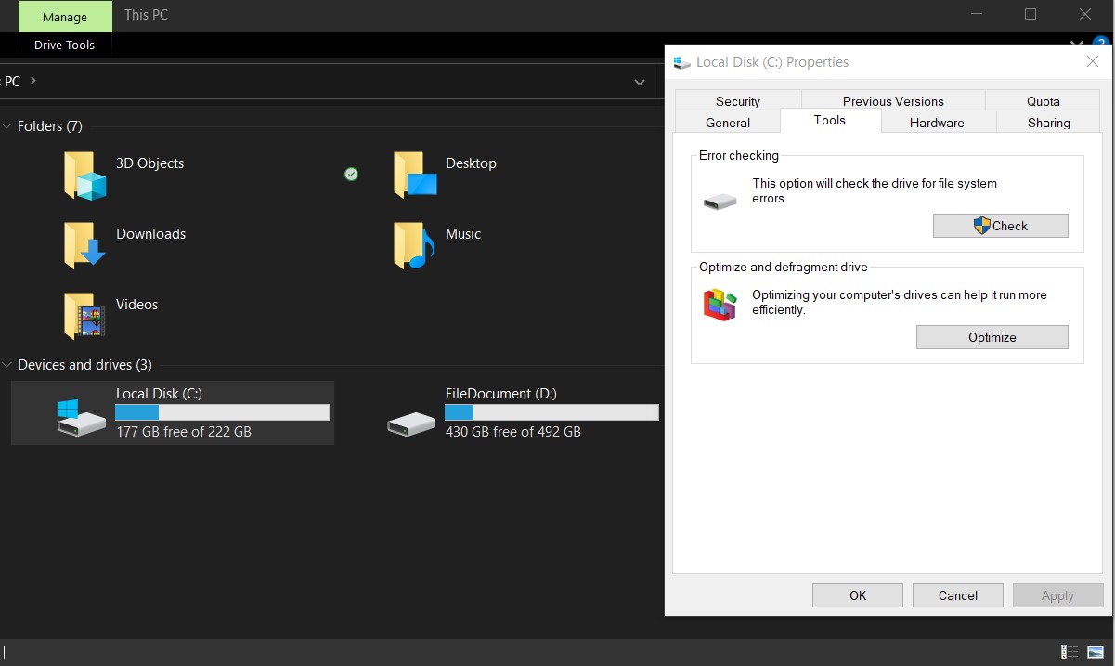Minimize the This PC Explorer window
The height and width of the screenshot is (666, 1115).
(975, 14)
